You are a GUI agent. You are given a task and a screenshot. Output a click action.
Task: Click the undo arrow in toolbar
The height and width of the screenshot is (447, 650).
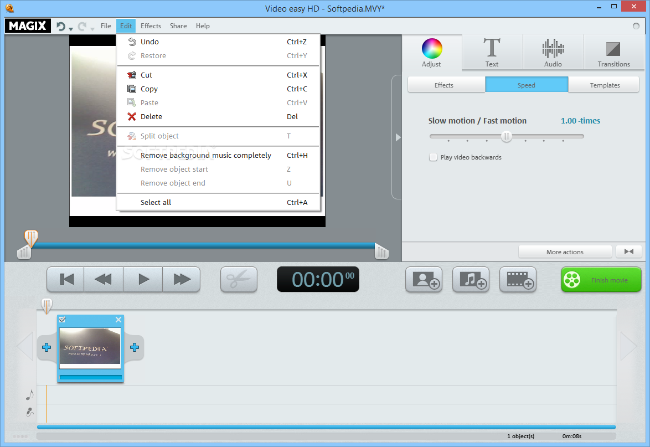[60, 27]
